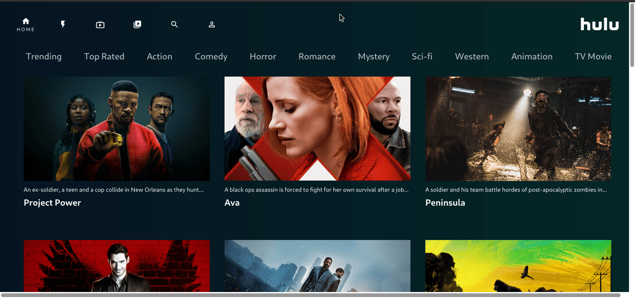The height and width of the screenshot is (298, 635).
Task: Select the Horror category
Action: click(263, 57)
